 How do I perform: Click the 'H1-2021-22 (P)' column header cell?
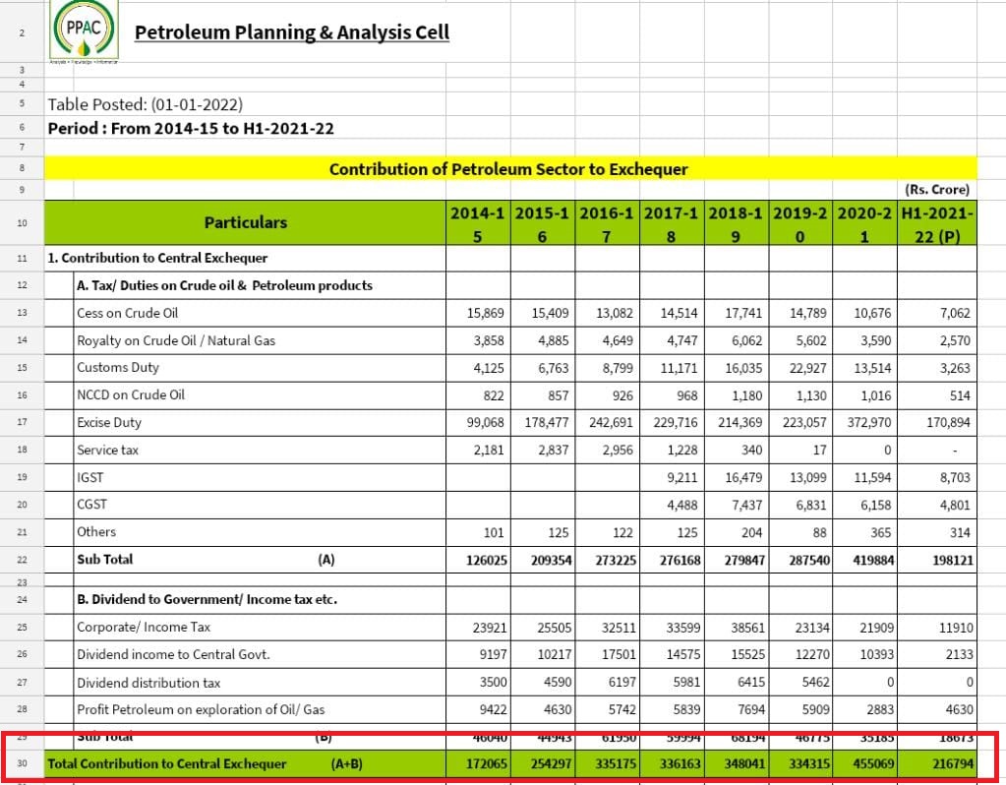[x=937, y=222]
